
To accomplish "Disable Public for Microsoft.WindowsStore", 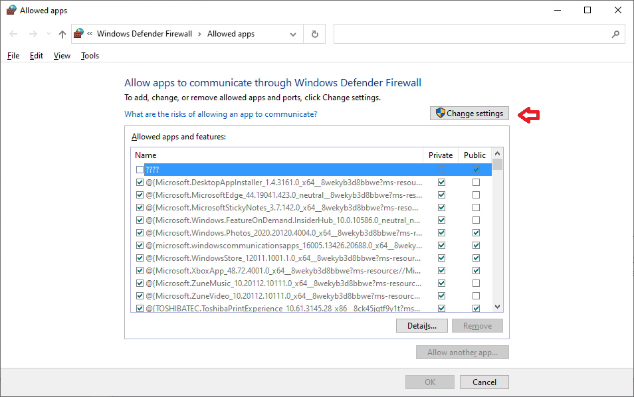I will [476, 258].
